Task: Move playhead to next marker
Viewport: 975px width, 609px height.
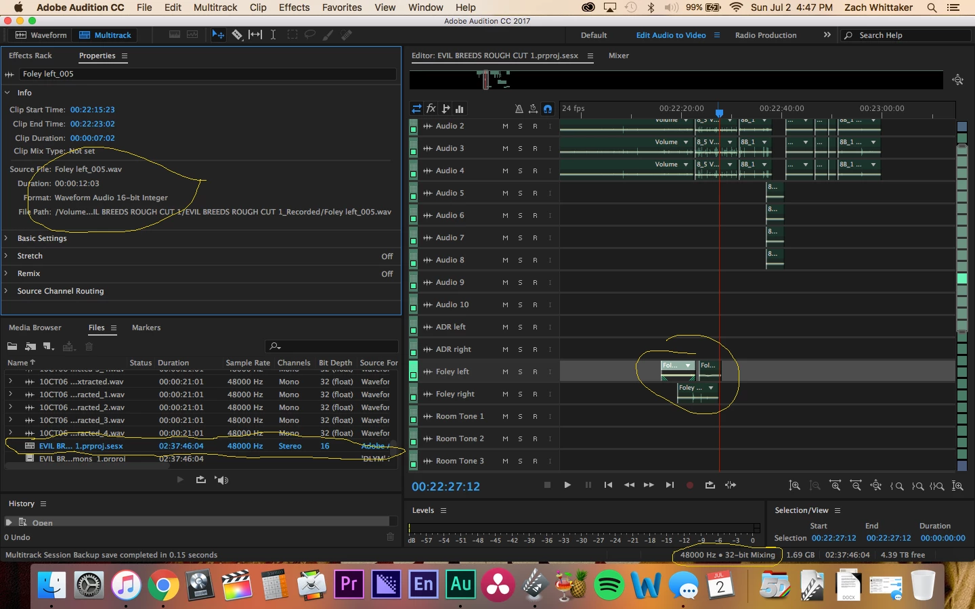Action: pyautogui.click(x=670, y=485)
